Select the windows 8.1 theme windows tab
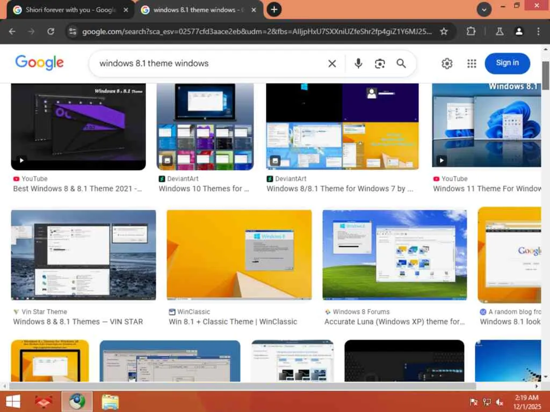 tap(198, 10)
